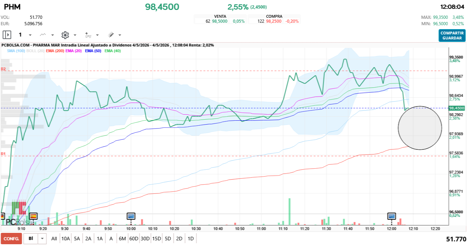Select the 5A time range
The image size is (471, 246).
point(77,239)
